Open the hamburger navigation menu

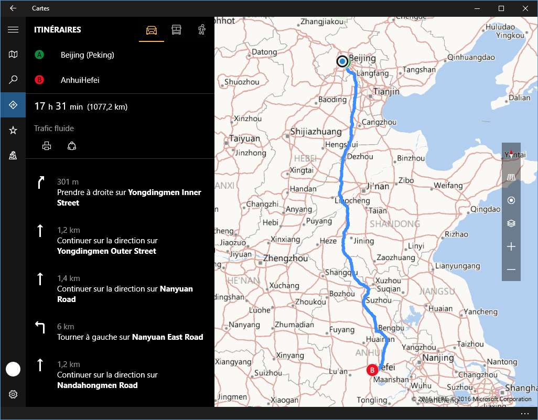pos(13,30)
